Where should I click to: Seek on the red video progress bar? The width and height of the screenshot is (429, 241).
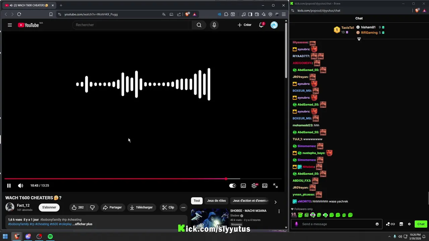[143, 179]
